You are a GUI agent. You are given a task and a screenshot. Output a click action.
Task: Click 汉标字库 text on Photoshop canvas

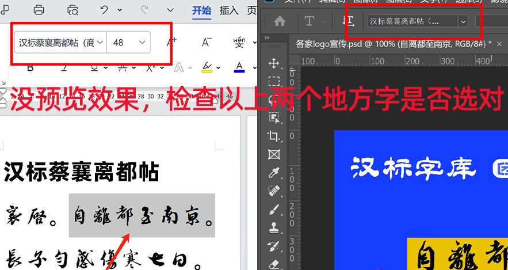(414, 168)
